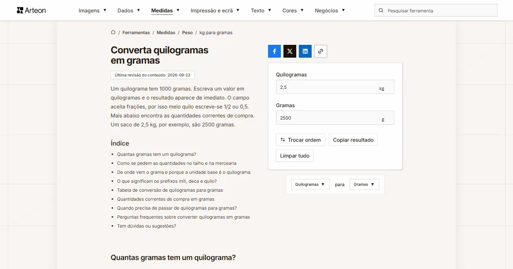Jump to prefixos mili, deca e quilo section
The width and height of the screenshot is (513, 269).
[167, 181]
